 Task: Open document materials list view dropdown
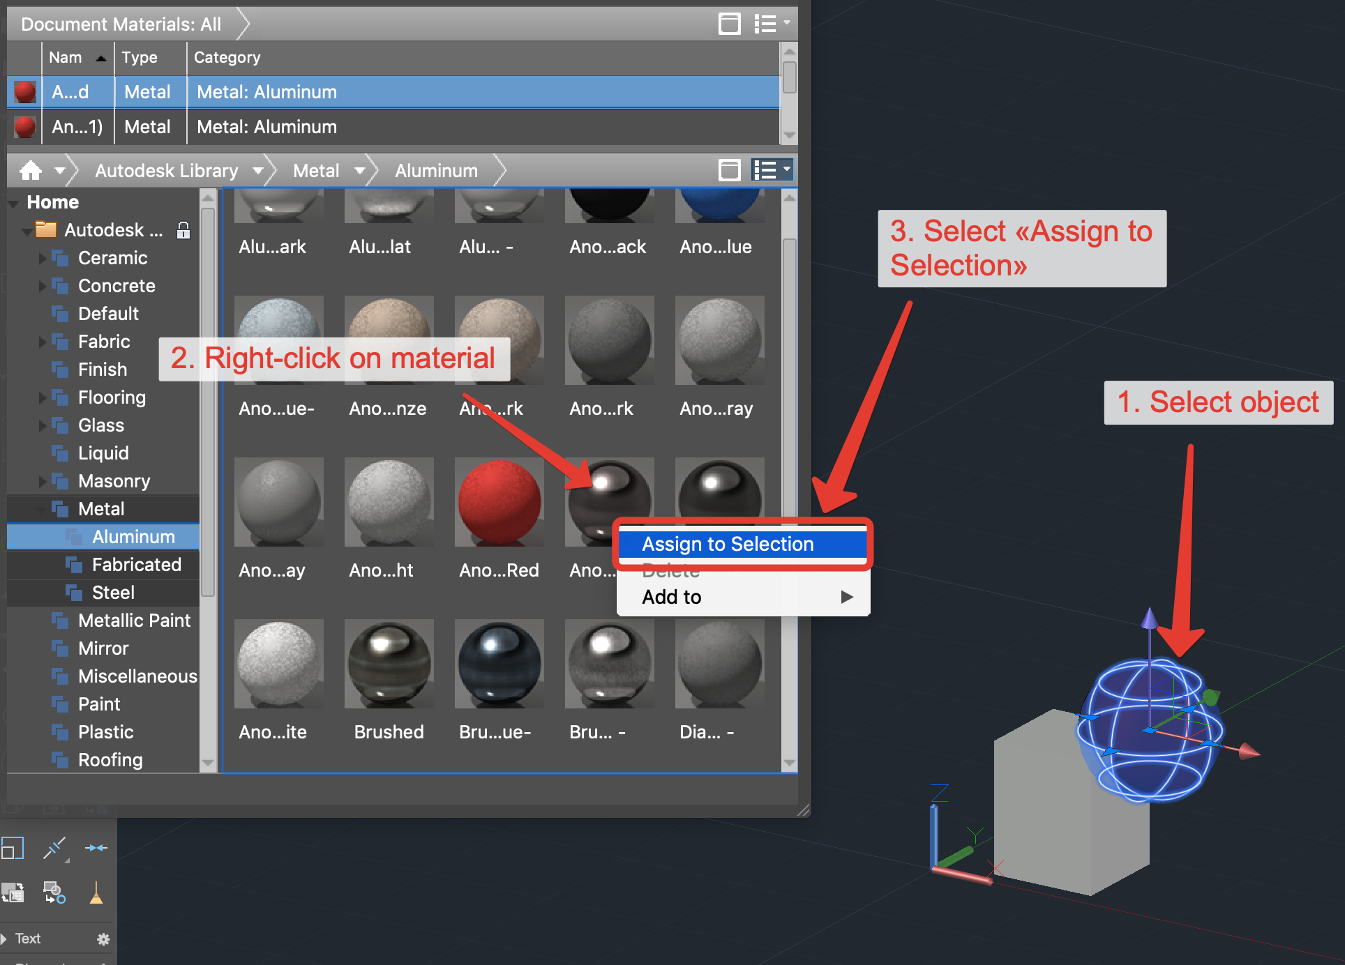click(x=772, y=24)
